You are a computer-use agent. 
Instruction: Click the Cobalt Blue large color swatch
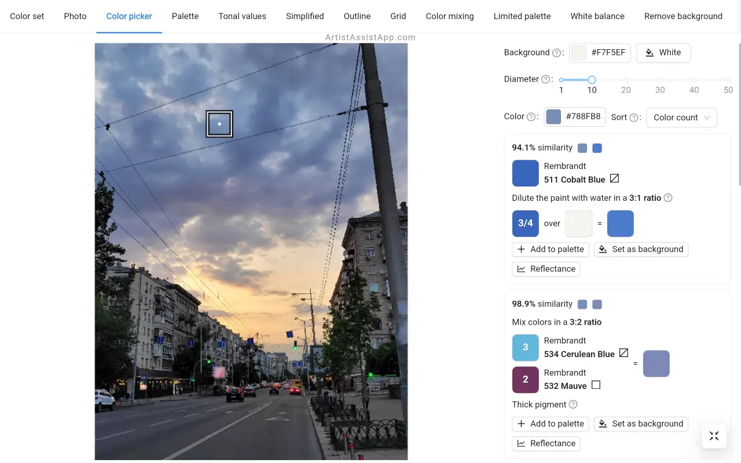point(526,173)
